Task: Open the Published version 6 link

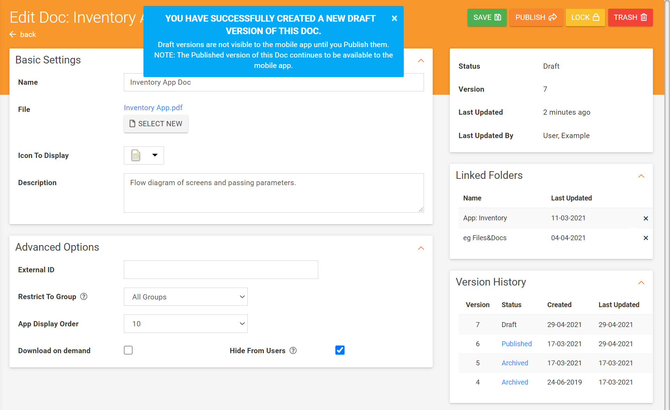Action: [516, 344]
